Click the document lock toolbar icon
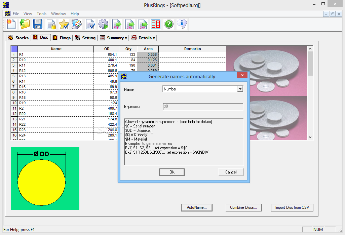The height and width of the screenshot is (235, 345). pos(51,24)
